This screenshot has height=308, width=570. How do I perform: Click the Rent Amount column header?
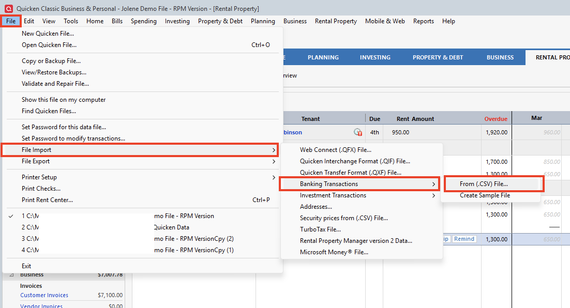coord(415,119)
